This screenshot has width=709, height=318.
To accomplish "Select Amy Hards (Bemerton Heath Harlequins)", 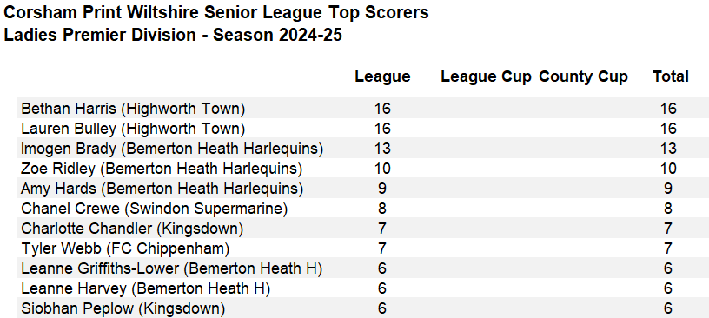I will [x=162, y=189].
